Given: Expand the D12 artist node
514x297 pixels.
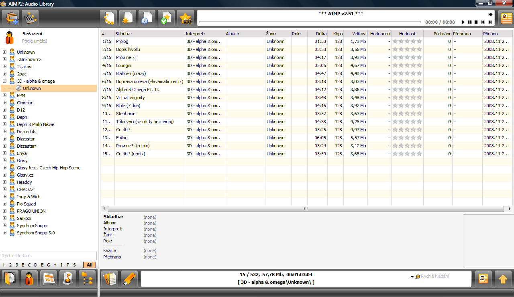Looking at the screenshot, I should (x=5, y=110).
